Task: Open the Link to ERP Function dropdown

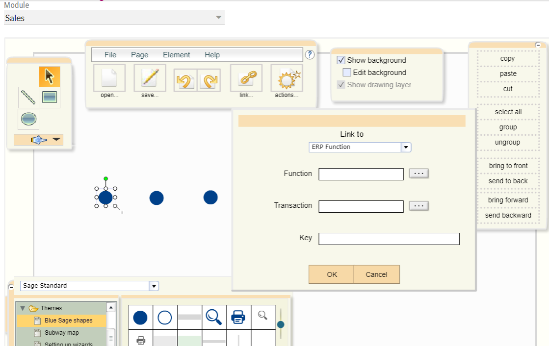Action: 406,147
